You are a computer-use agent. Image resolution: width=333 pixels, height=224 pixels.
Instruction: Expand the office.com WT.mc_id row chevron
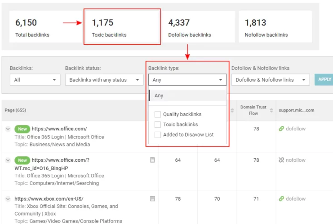pyautogui.click(x=8, y=160)
